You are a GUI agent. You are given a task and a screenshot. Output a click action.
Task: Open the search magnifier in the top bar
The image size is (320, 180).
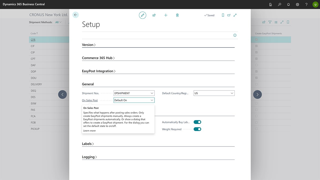point(279,4)
